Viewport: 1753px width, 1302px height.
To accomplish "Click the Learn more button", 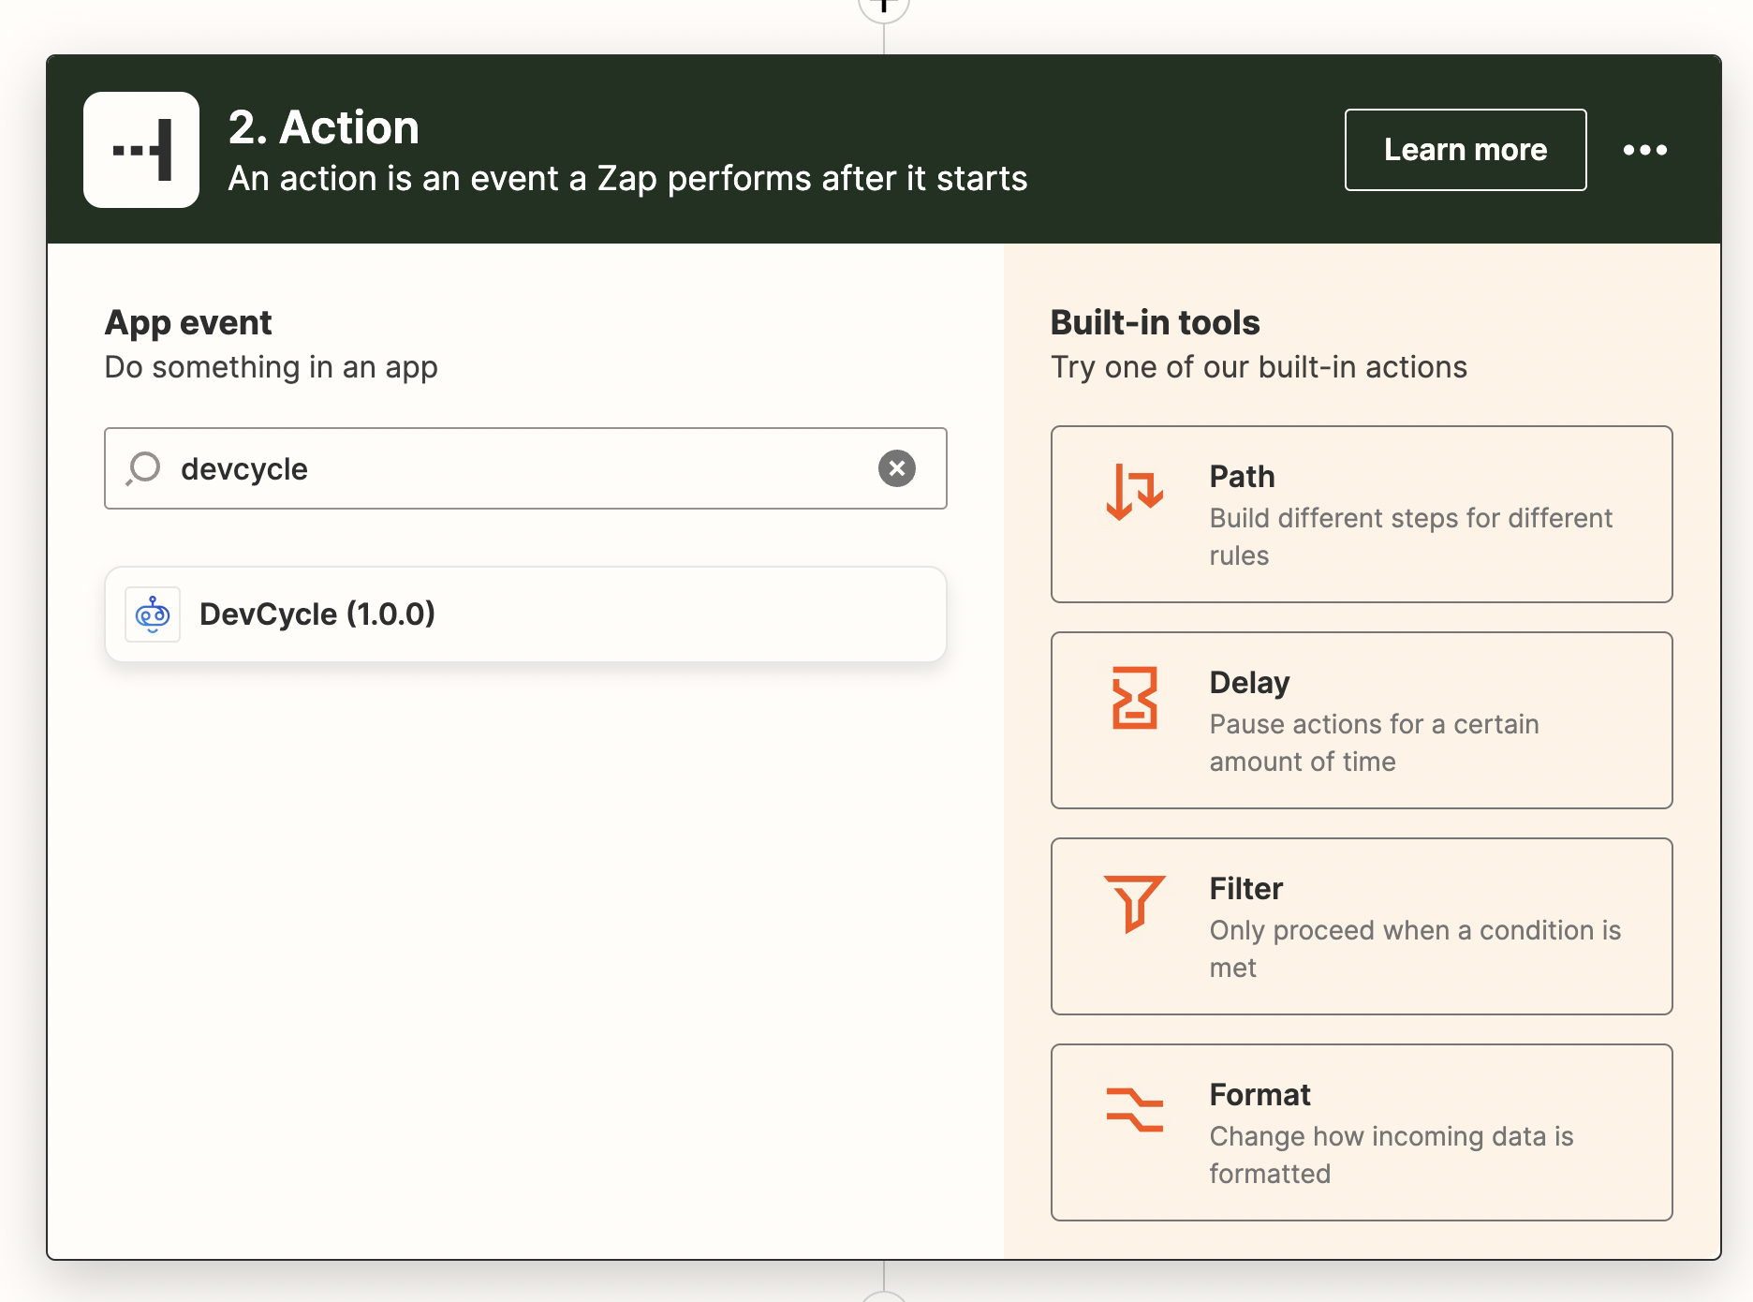I will click(1465, 150).
